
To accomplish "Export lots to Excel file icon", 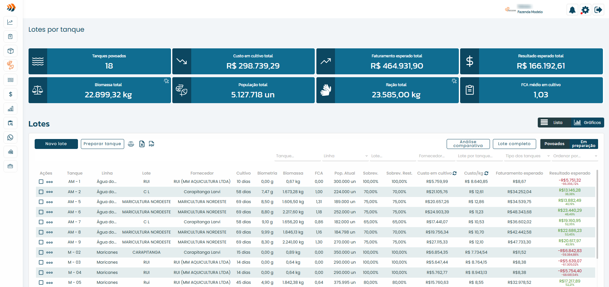I will pos(142,144).
